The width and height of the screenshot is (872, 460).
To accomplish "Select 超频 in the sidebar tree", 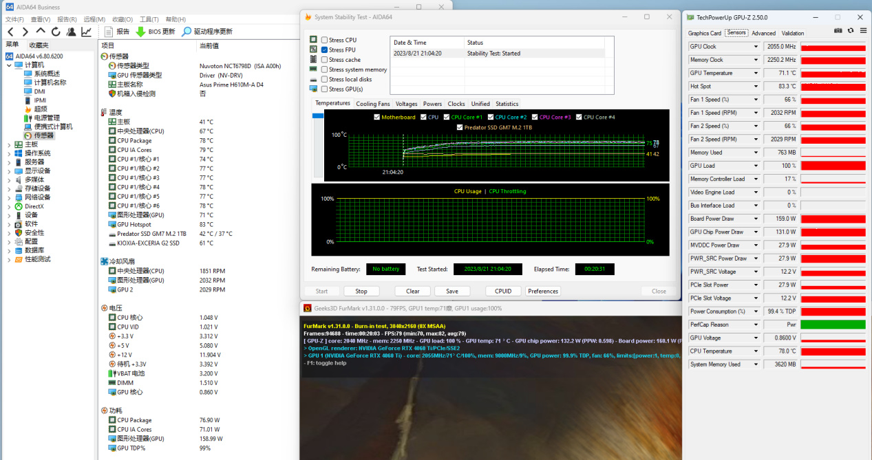I will click(x=41, y=109).
